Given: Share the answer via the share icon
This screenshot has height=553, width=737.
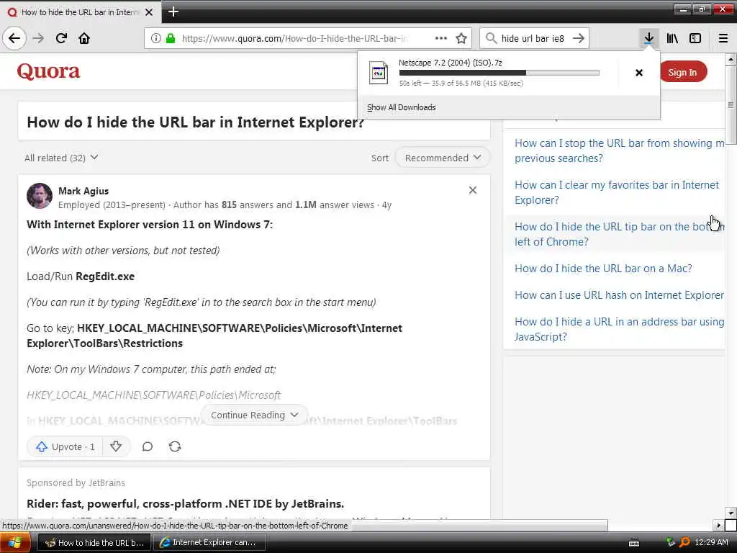Looking at the screenshot, I should [x=175, y=446].
